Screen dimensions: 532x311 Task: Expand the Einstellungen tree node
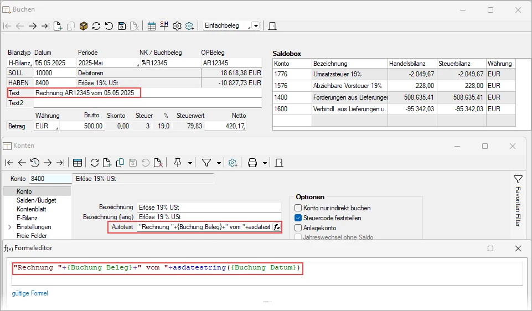[9, 227]
